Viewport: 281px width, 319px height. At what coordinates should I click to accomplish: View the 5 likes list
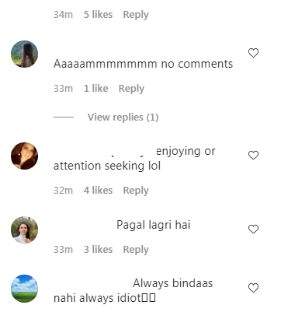coord(98,14)
